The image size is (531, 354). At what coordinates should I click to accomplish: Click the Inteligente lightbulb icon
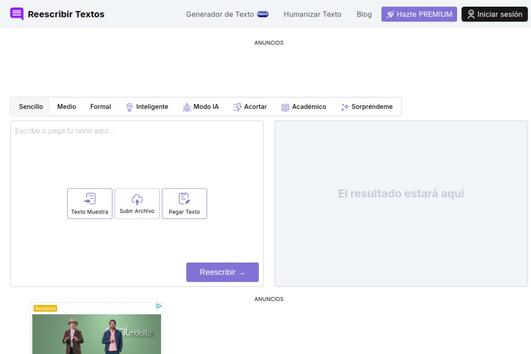pos(129,107)
